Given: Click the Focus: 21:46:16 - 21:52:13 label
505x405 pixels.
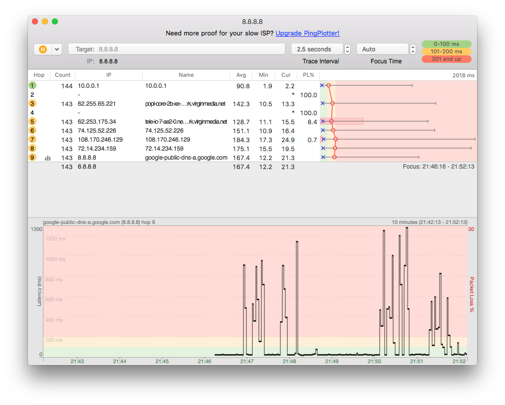Looking at the screenshot, I should (438, 167).
